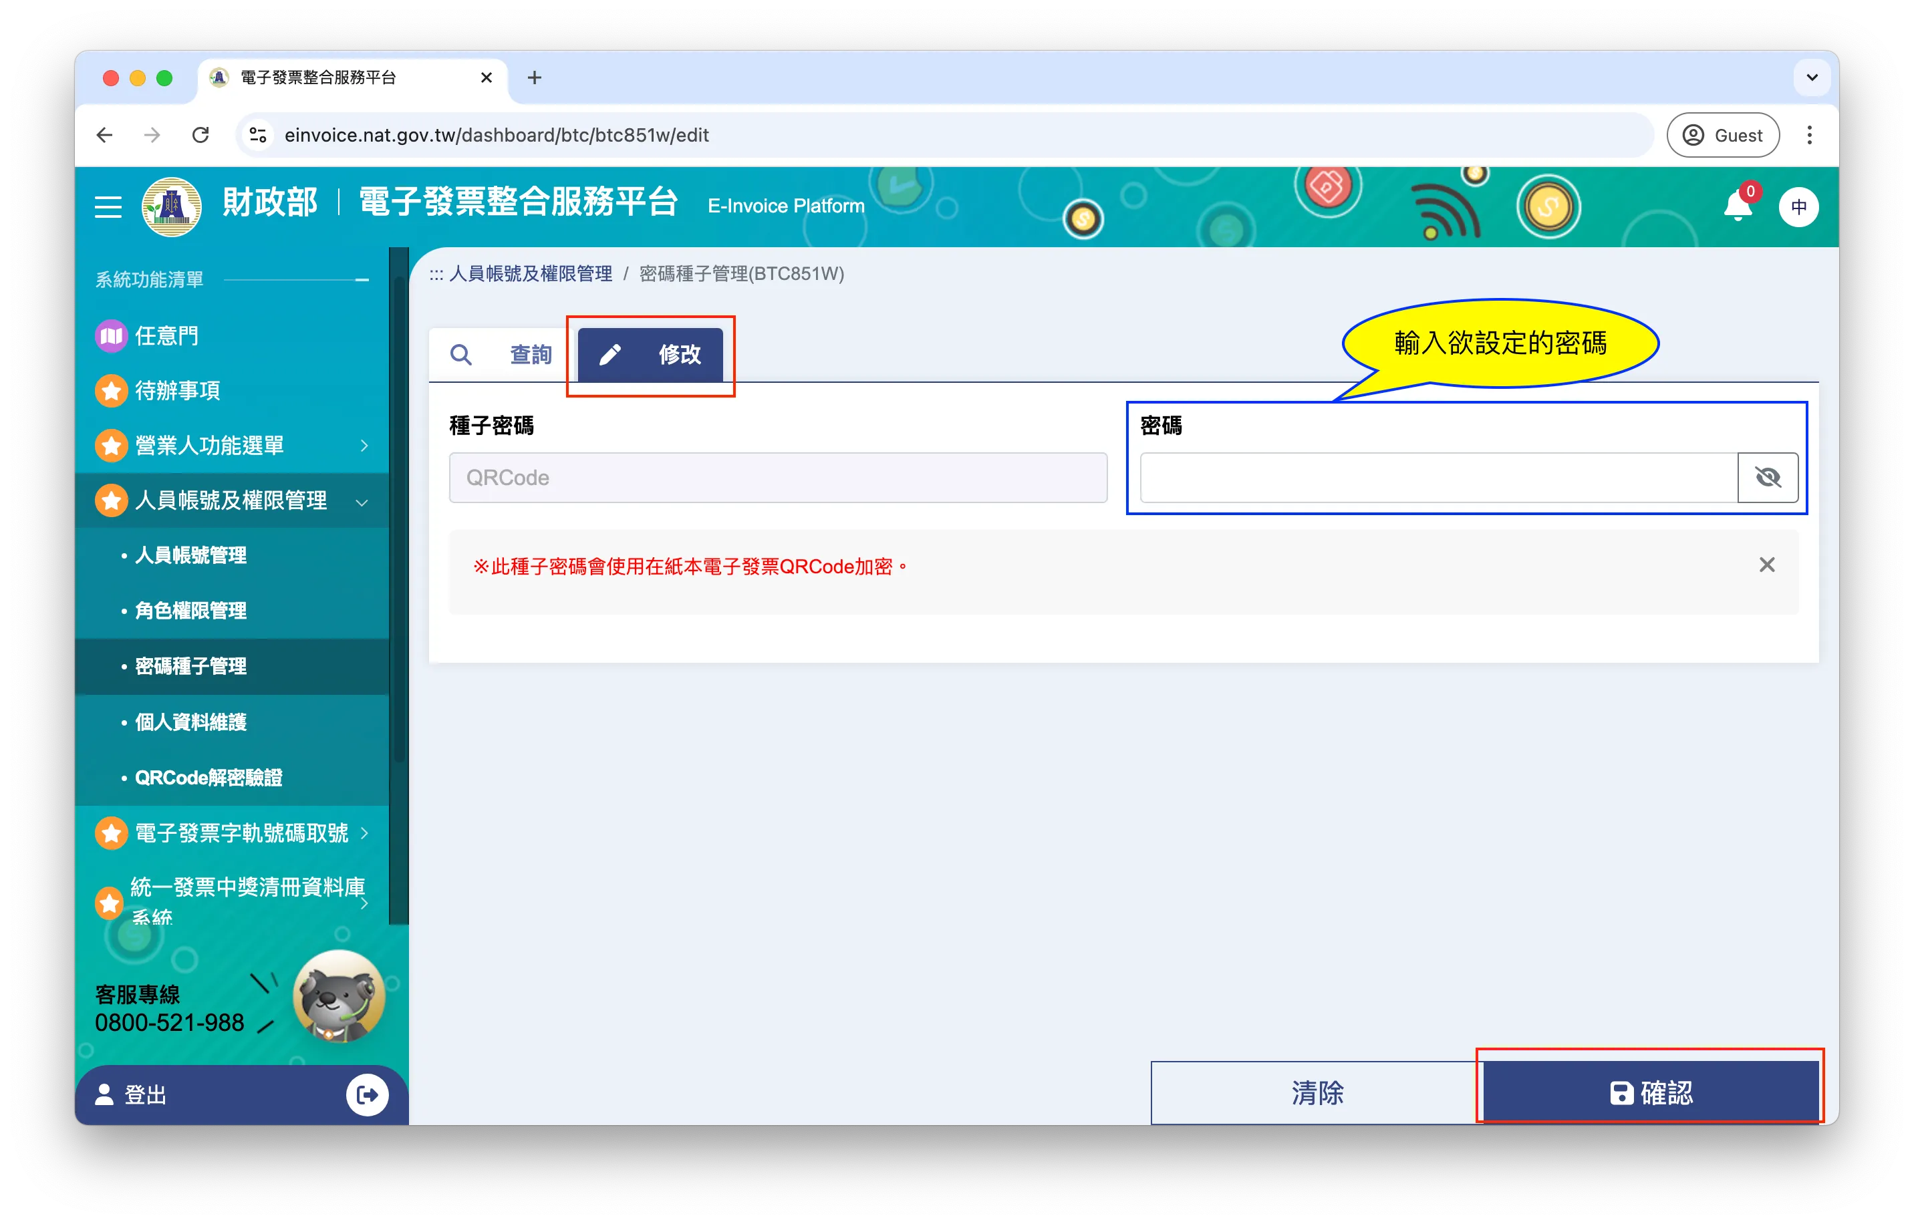Viewport: 1914px width, 1224px height.
Task: Click the logout arrow icon
Action: [x=367, y=1094]
